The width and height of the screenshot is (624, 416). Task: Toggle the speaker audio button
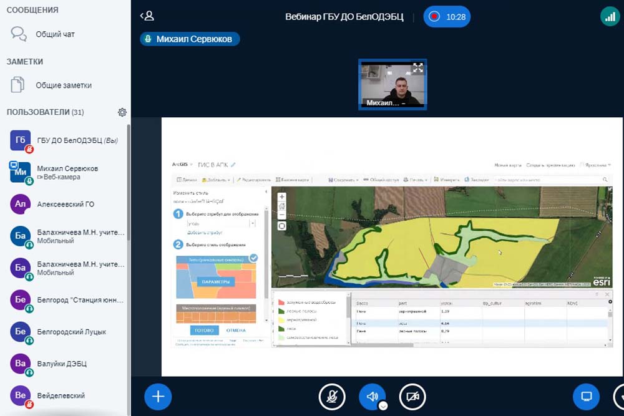pyautogui.click(x=372, y=396)
